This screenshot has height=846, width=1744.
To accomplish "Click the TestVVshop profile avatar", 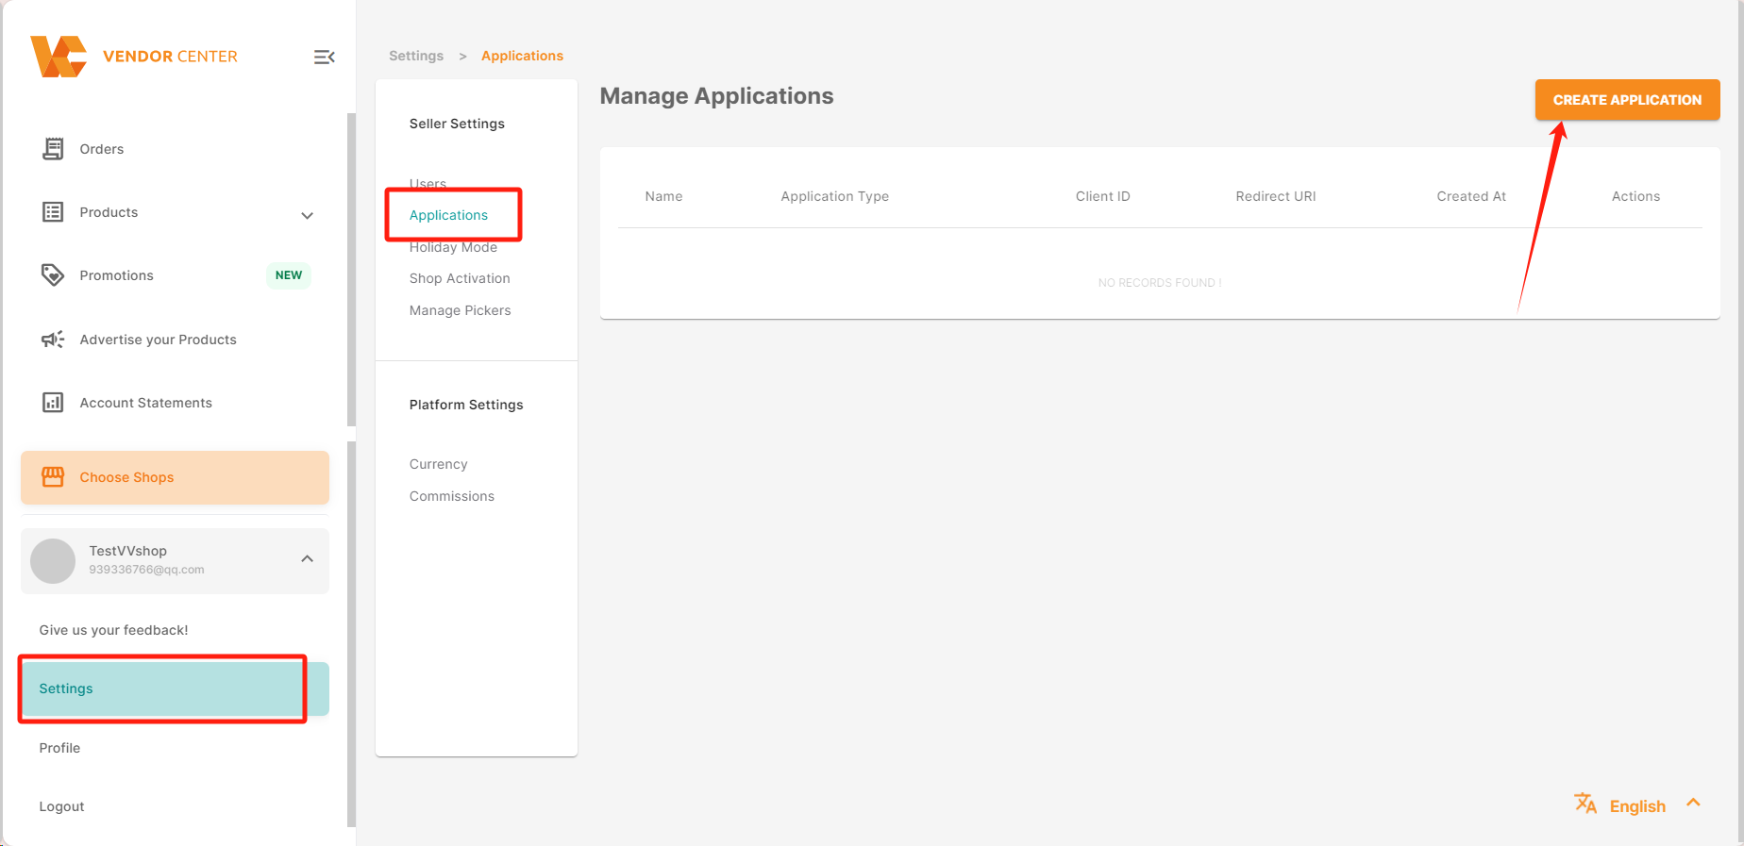I will 53,561.
